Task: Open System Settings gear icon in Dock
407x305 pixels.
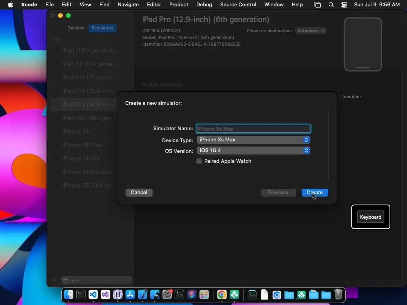Action: coord(167,295)
